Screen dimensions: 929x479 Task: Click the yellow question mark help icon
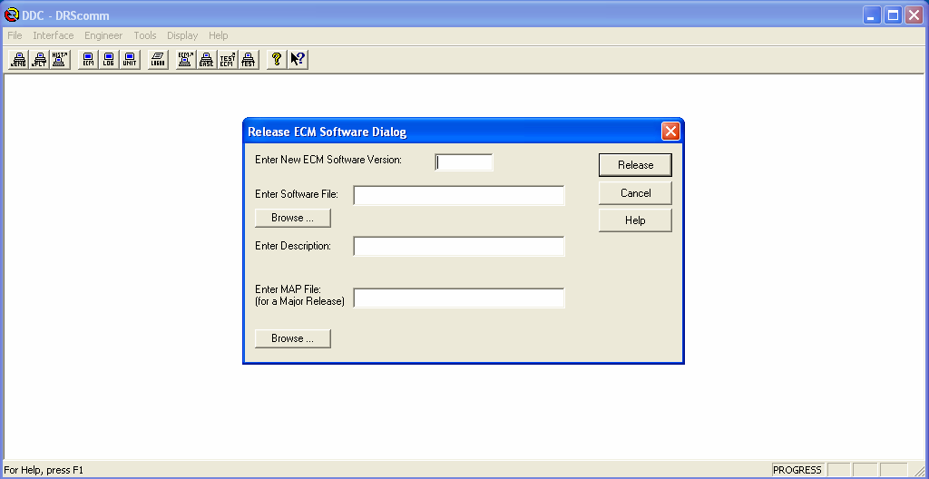[x=277, y=60]
